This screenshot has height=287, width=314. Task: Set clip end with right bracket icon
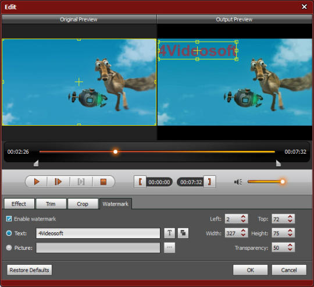click(209, 182)
